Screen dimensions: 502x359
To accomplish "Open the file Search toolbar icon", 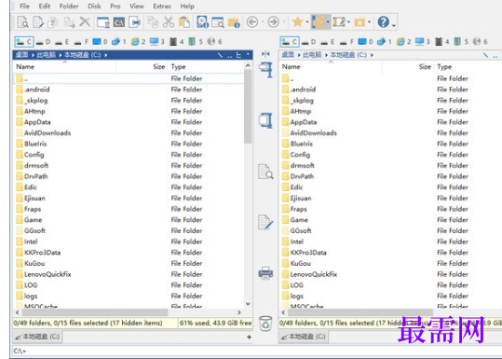I will point(218,22).
